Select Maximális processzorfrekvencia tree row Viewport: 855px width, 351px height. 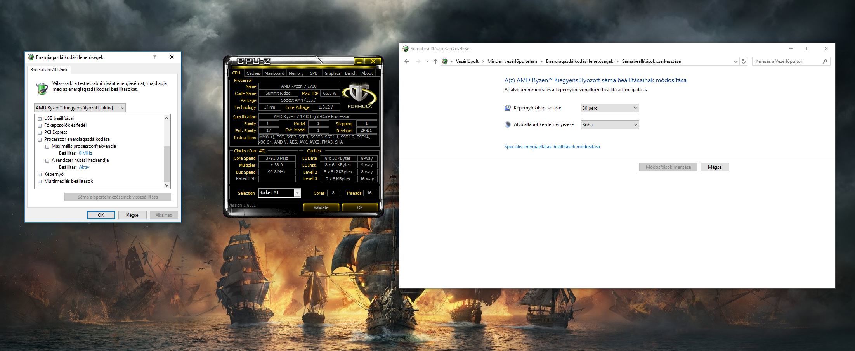(x=84, y=146)
